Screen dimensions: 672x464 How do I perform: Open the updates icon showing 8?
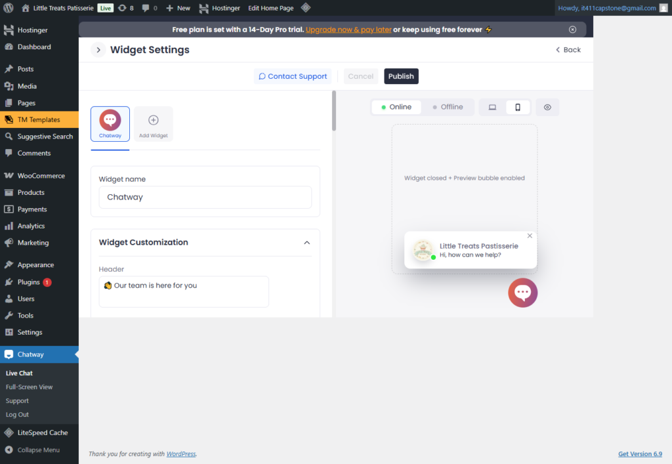coord(126,8)
